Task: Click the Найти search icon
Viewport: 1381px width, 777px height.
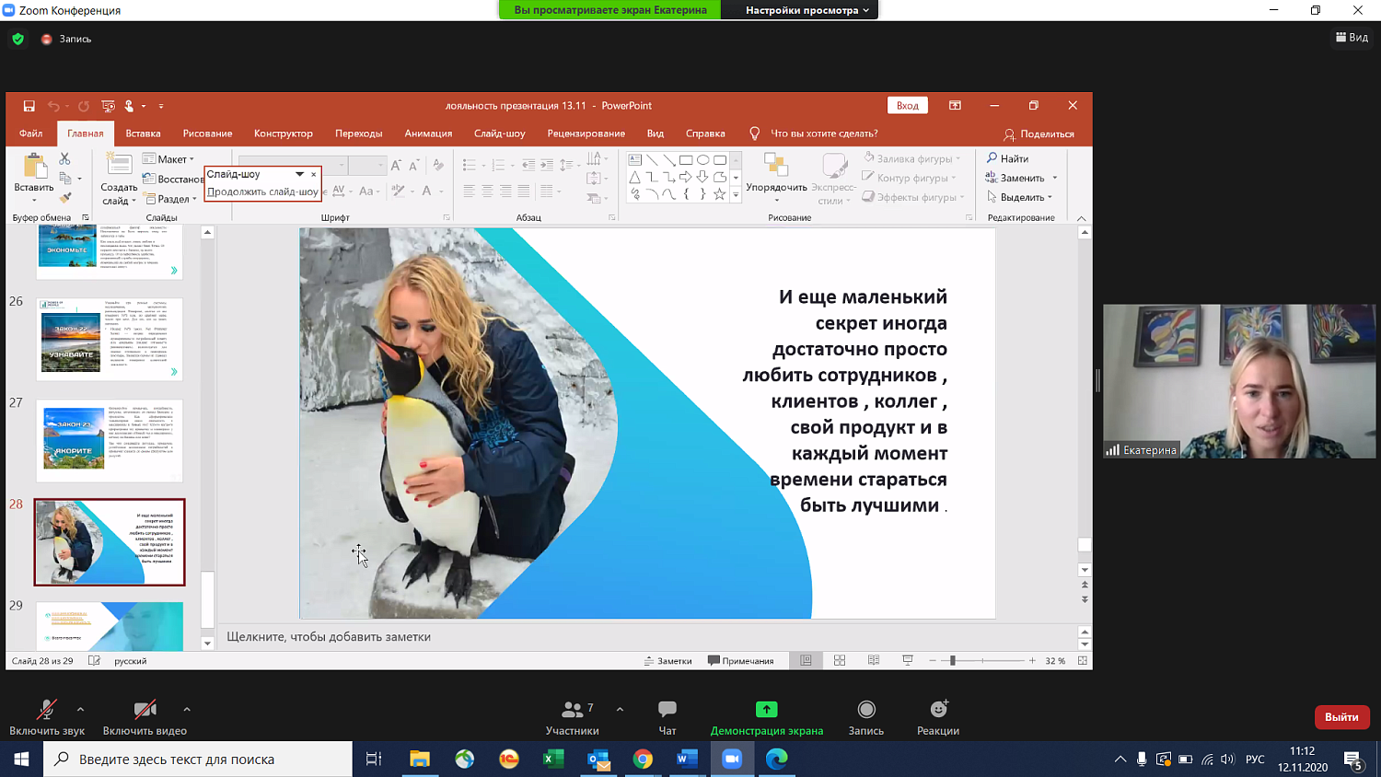Action: pos(992,158)
